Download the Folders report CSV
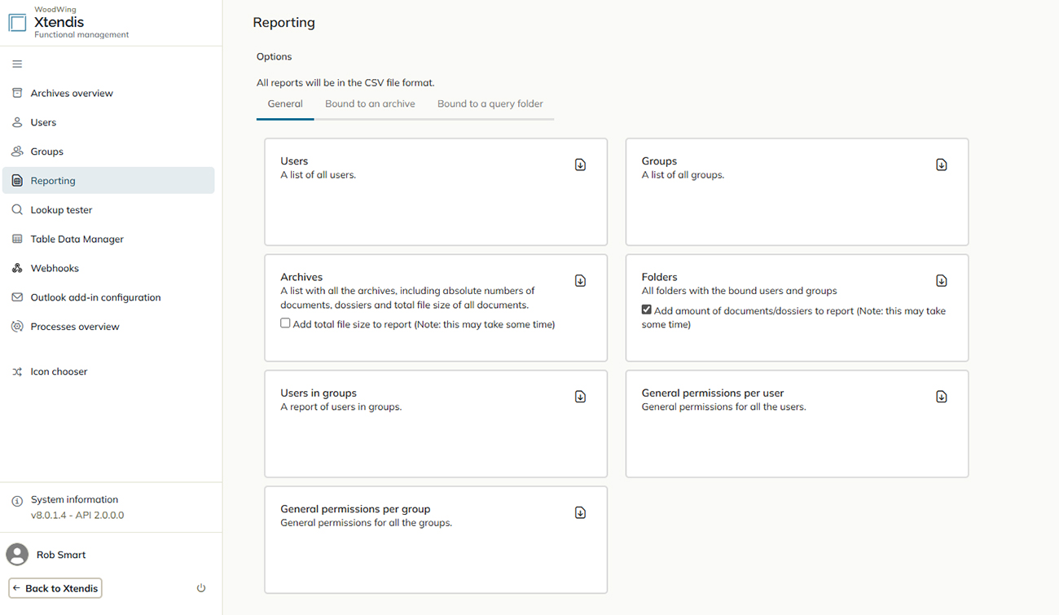 click(x=941, y=281)
